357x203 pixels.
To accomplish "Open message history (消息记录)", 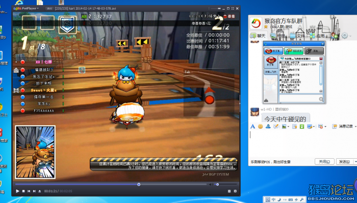I will pos(343,126).
